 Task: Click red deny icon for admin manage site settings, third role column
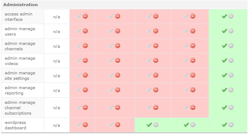tap(156, 75)
